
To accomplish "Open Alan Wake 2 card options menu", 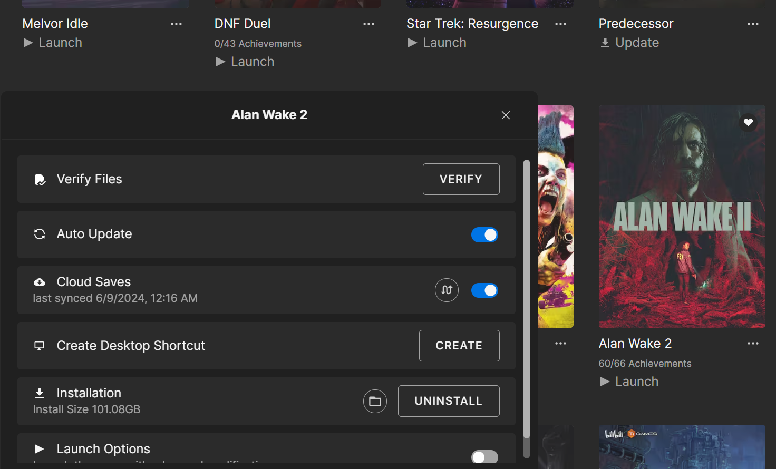I will coord(753,344).
